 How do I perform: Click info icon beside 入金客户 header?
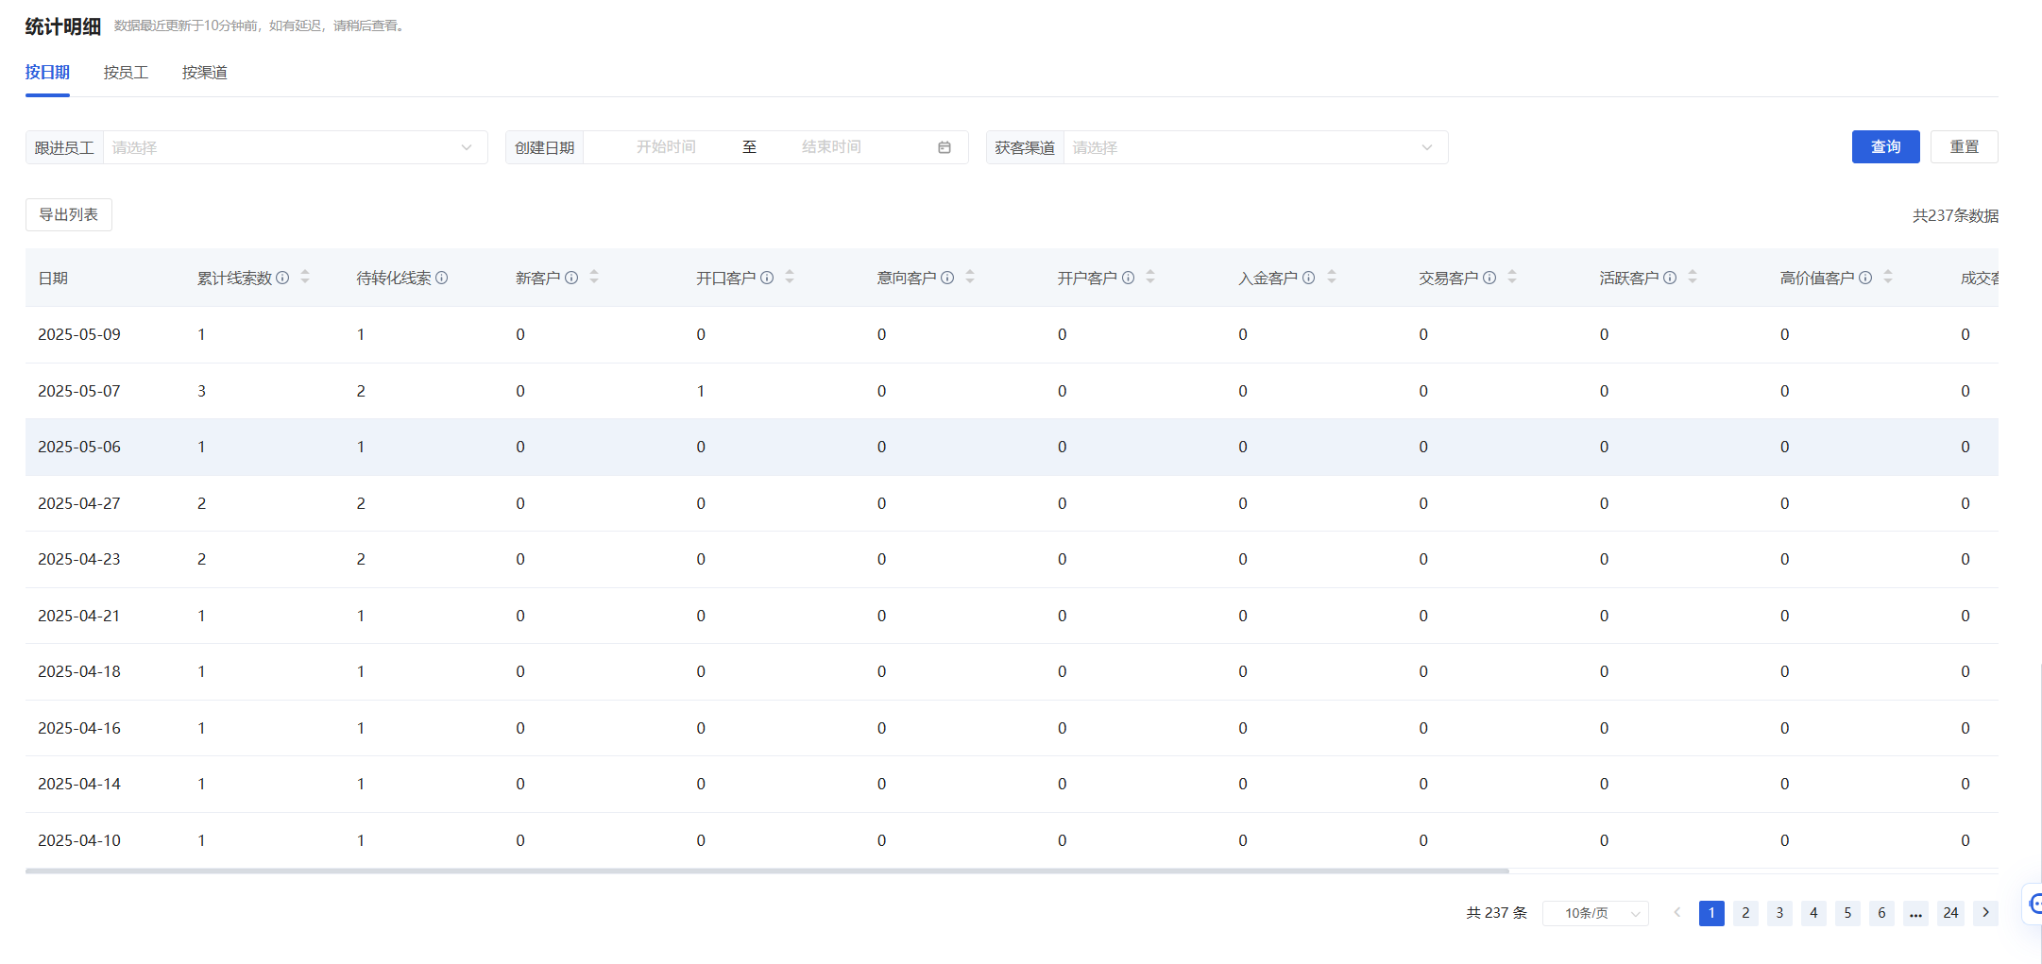coord(1308,278)
